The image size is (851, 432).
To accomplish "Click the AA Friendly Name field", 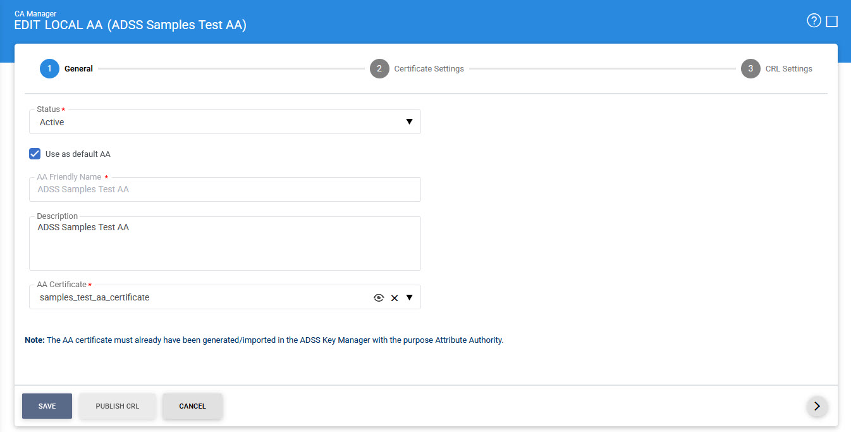I will (224, 189).
